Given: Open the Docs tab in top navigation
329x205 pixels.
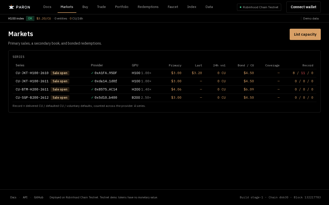Looking at the screenshot, I should point(47,7).
